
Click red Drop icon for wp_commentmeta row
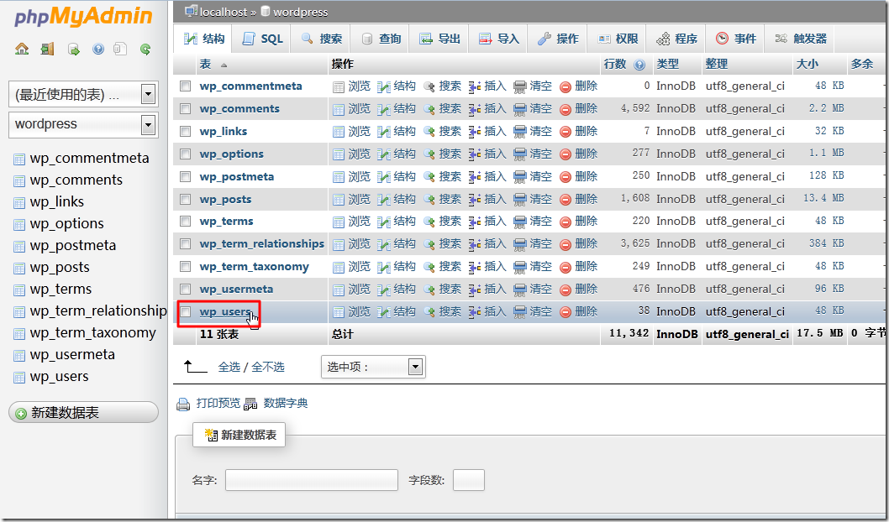(x=565, y=86)
